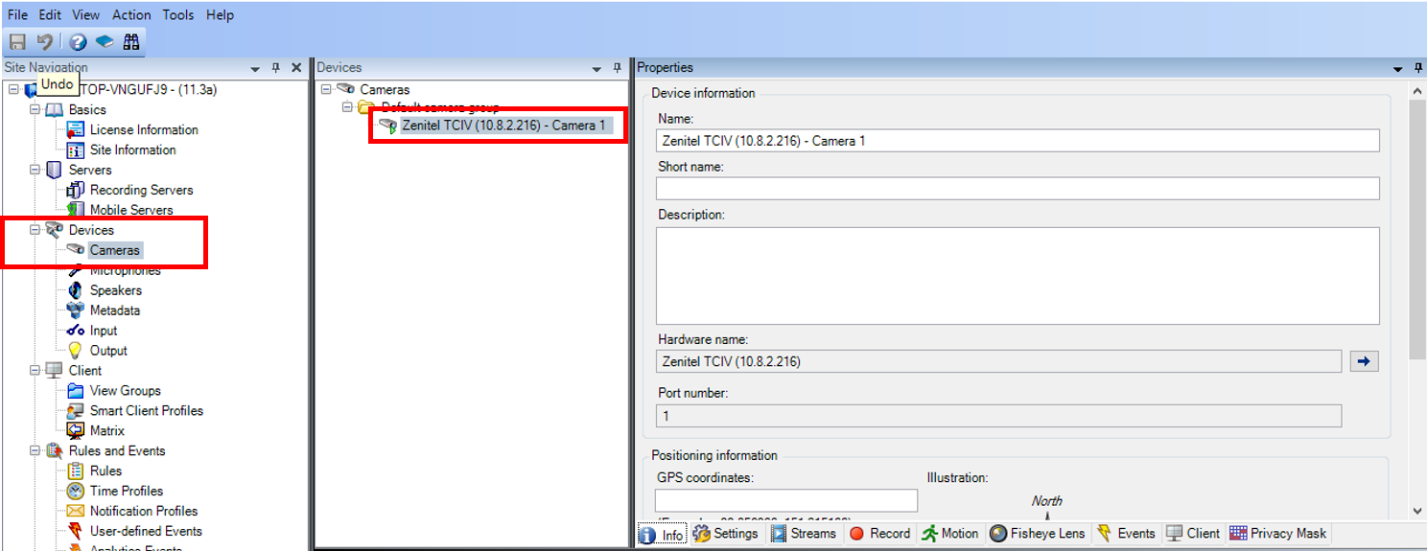1427x551 pixels.
Task: Switch to the Record tab
Action: click(x=879, y=534)
